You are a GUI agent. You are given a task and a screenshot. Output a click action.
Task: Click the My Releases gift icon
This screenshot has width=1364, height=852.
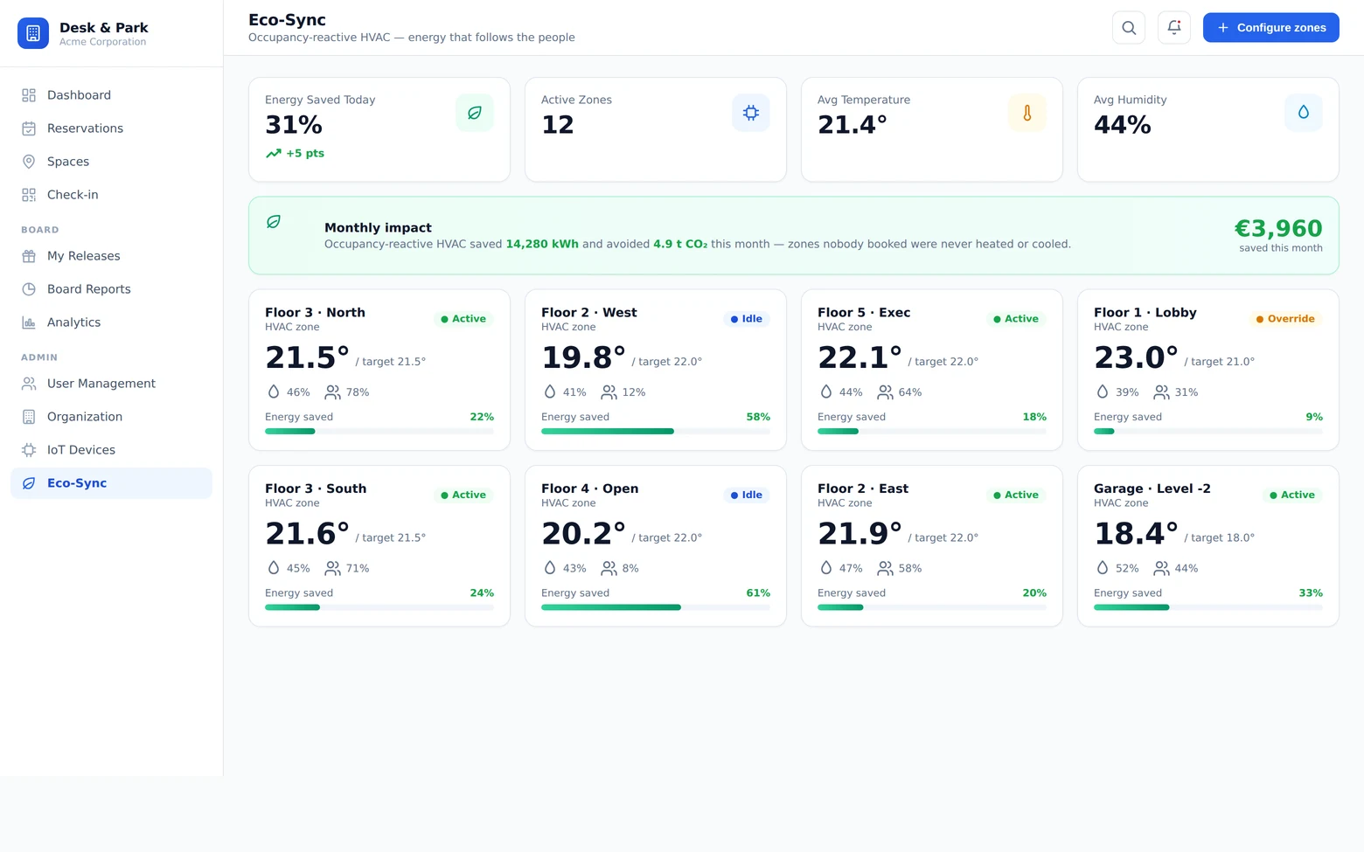pos(29,256)
